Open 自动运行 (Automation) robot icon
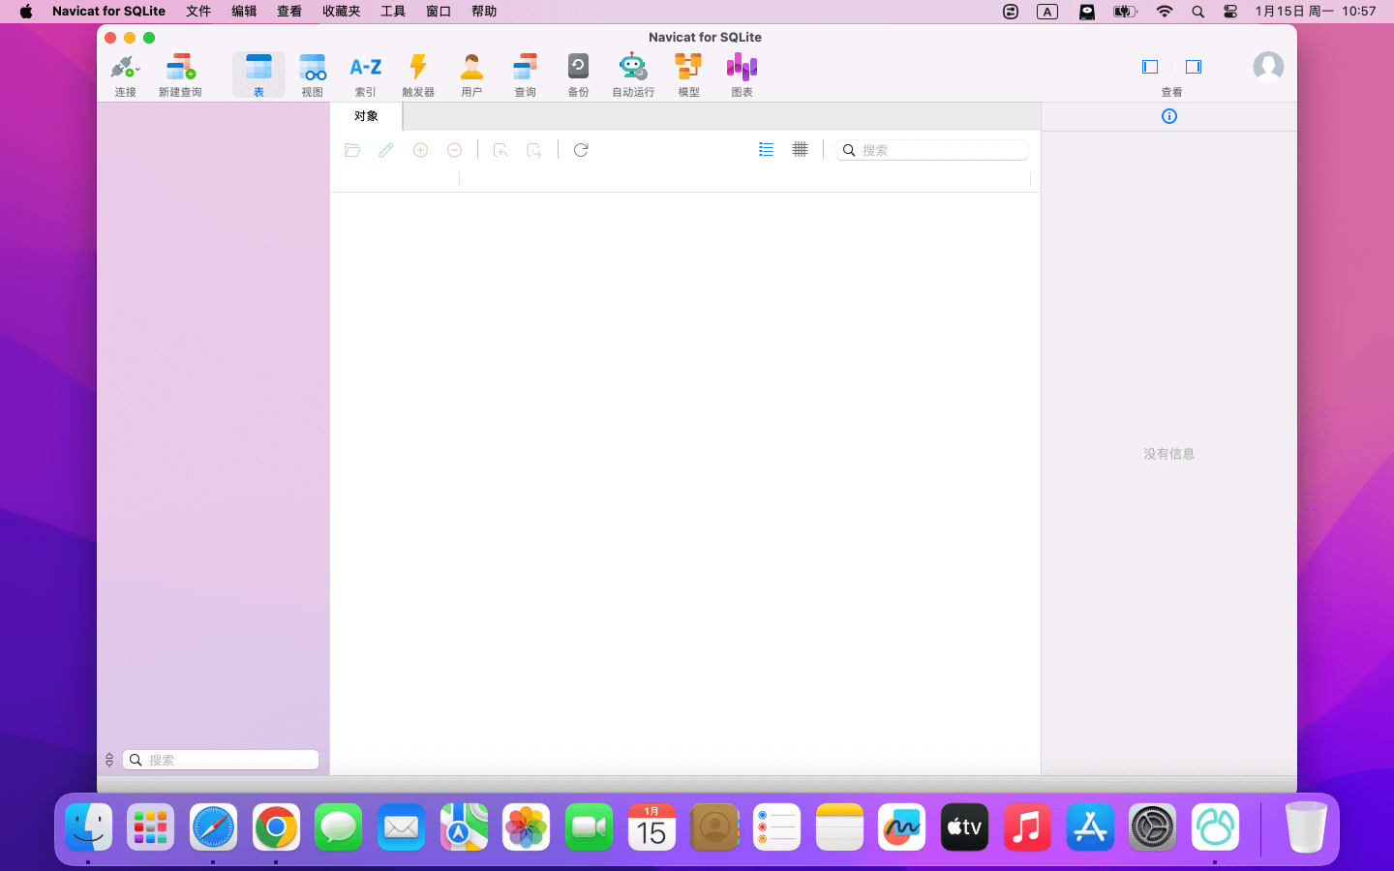This screenshot has width=1394, height=871. [x=633, y=75]
